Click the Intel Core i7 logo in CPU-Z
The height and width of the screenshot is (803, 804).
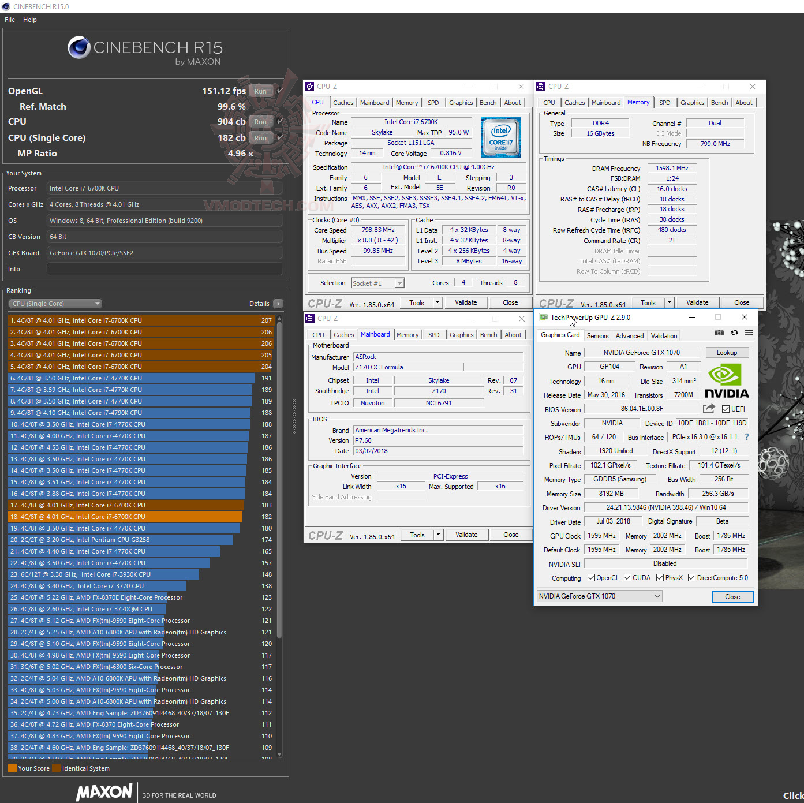501,137
